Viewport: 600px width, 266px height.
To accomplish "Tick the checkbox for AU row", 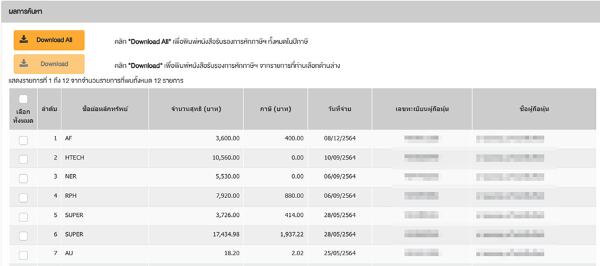I will [x=23, y=255].
